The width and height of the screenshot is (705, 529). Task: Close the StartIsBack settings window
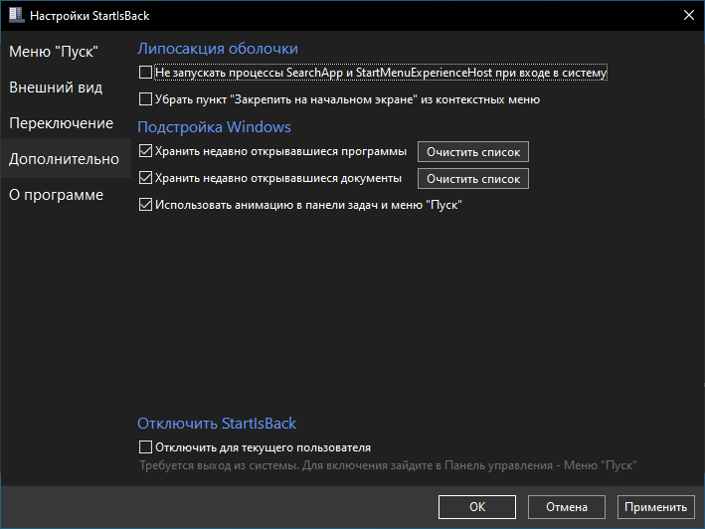point(688,15)
